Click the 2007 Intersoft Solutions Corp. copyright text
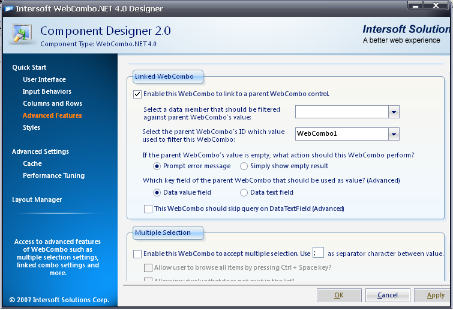Image resolution: width=453 pixels, height=310 pixels. tap(59, 300)
